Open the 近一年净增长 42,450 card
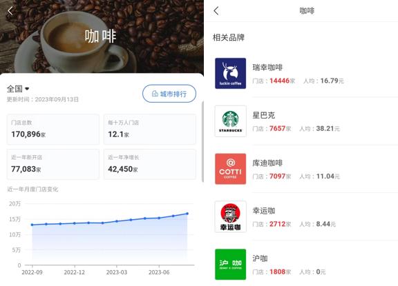This screenshot has height=286, width=398. [150, 164]
